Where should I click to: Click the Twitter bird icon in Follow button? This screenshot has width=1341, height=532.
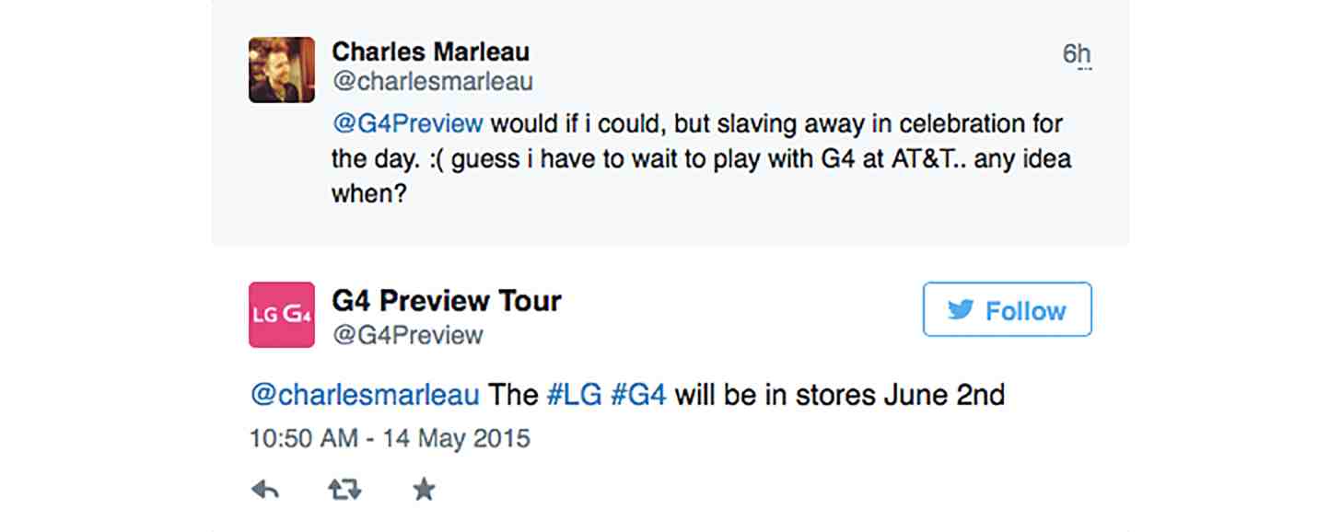tap(961, 310)
